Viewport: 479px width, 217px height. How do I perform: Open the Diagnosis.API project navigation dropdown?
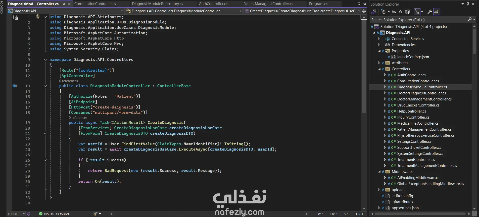coord(122,11)
